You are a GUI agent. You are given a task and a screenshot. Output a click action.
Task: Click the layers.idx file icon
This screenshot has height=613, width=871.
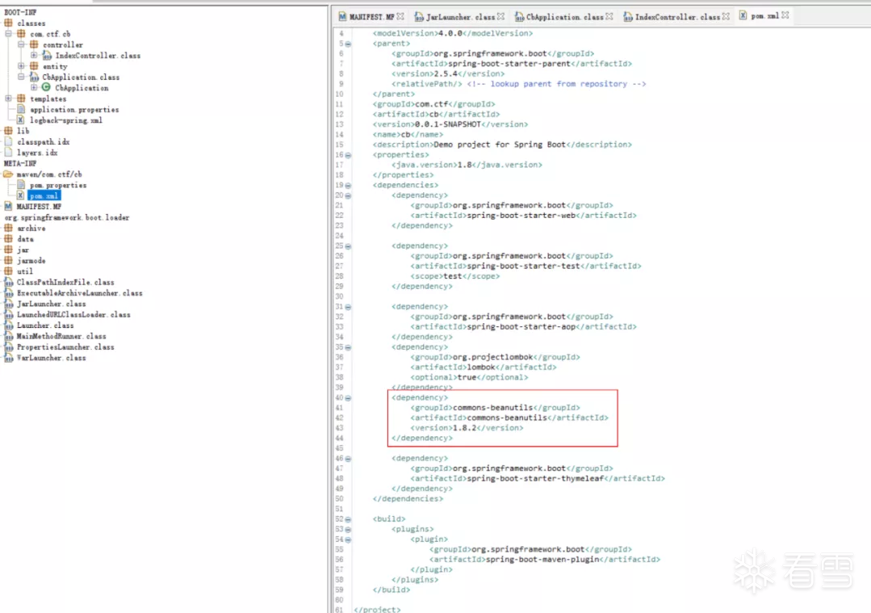point(8,153)
